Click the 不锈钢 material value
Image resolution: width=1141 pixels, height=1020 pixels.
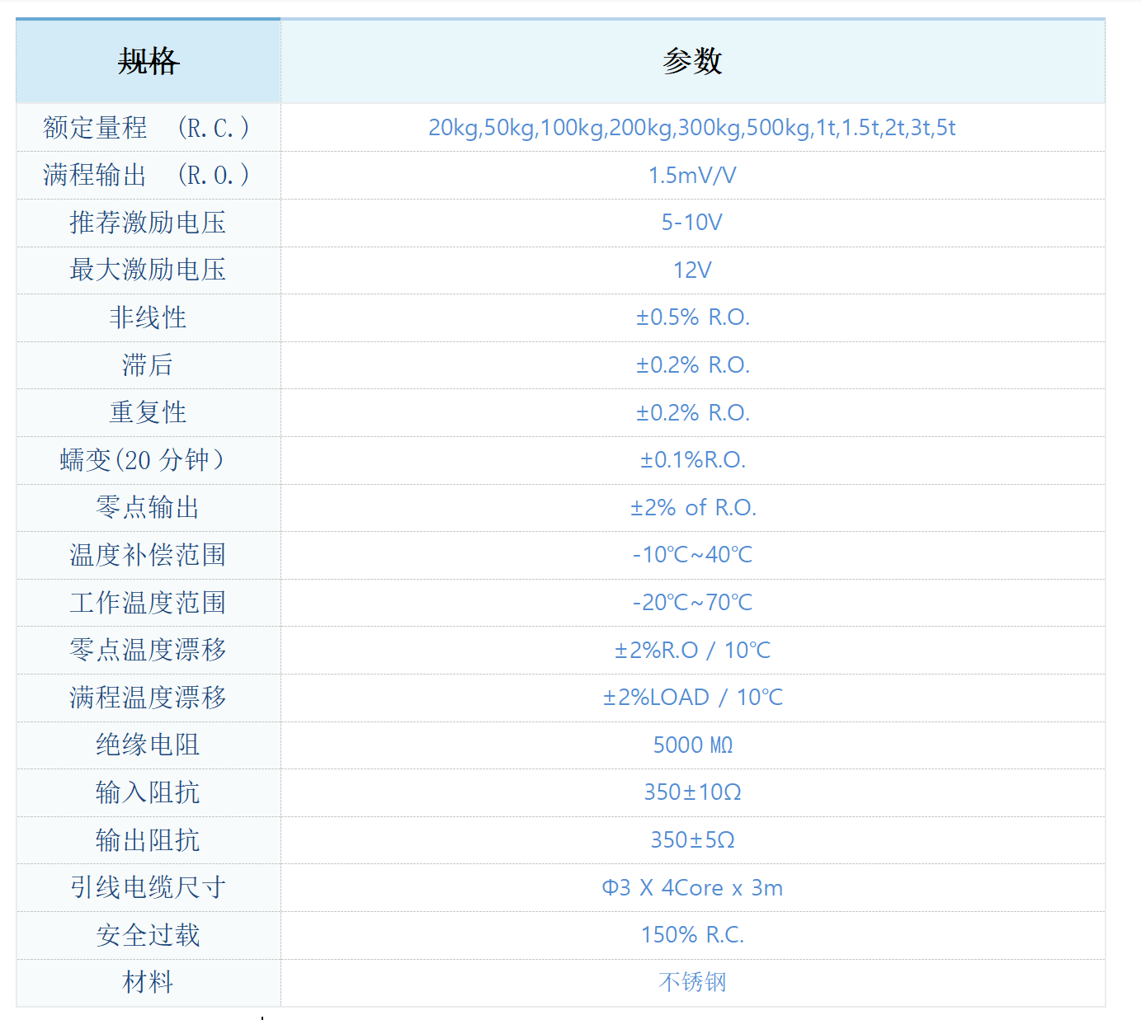pyautogui.click(x=692, y=982)
